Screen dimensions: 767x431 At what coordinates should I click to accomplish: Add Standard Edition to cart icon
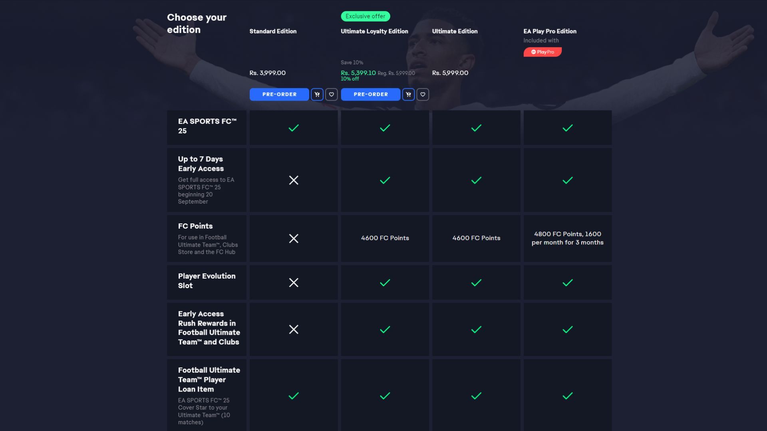(317, 94)
